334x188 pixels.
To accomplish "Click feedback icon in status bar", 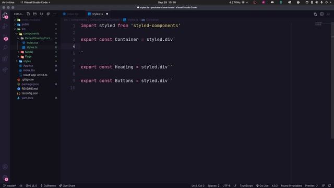I will pos(324,186).
